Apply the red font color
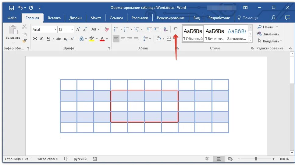 (x=102, y=39)
